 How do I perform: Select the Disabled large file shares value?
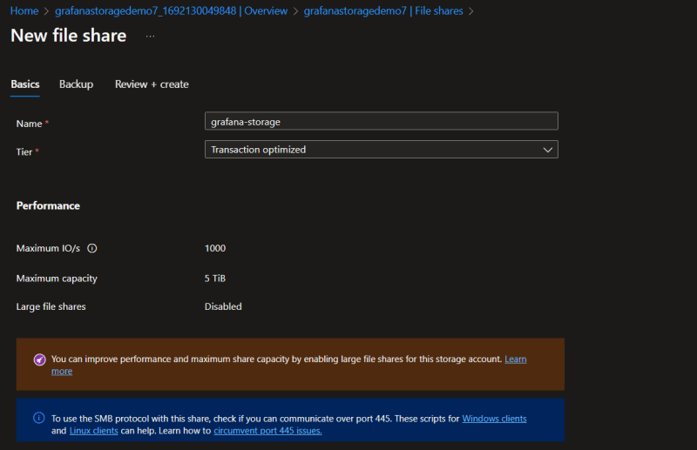pyautogui.click(x=223, y=306)
